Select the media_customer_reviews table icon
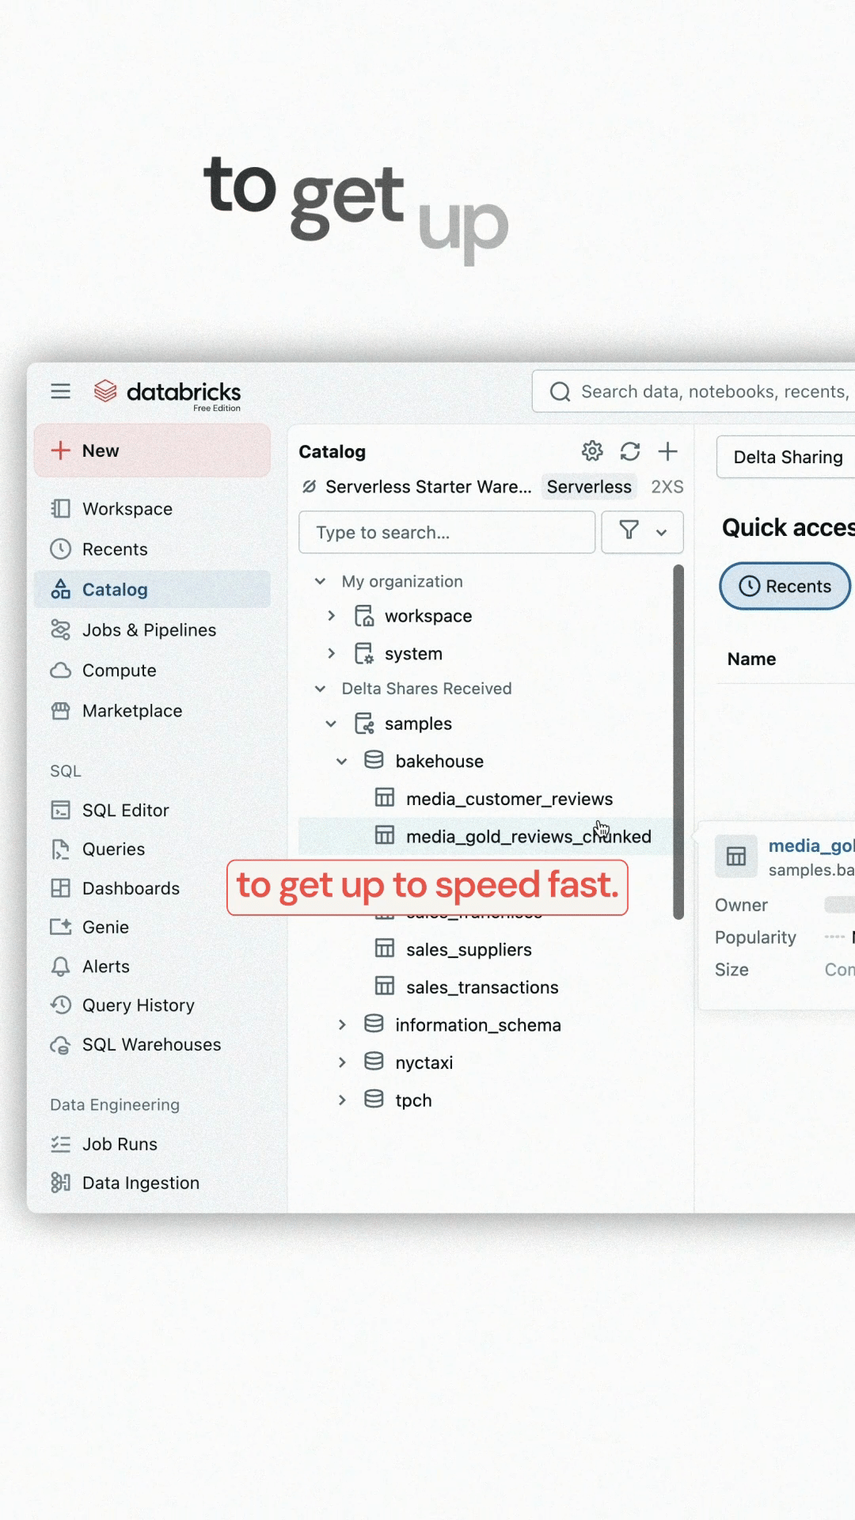 pyautogui.click(x=385, y=798)
